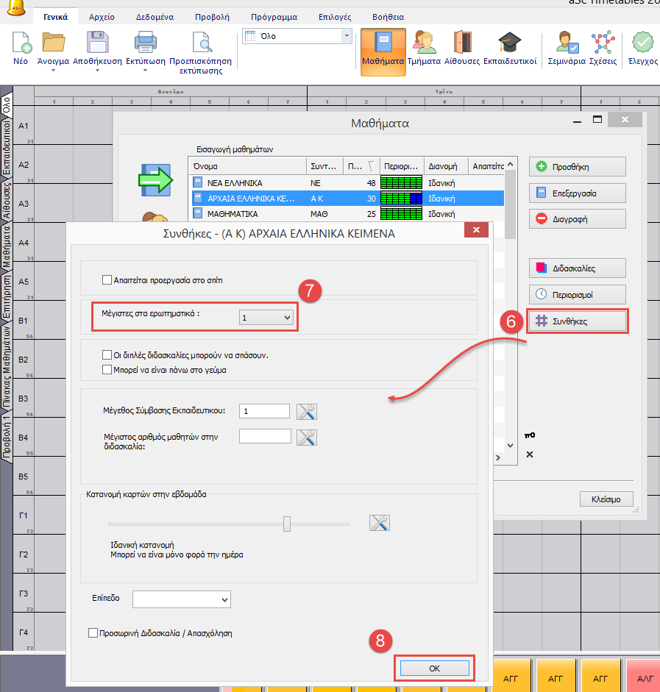Open the Αίθουσες classrooms icon
Image resolution: width=660 pixels, height=692 pixels.
(462, 43)
